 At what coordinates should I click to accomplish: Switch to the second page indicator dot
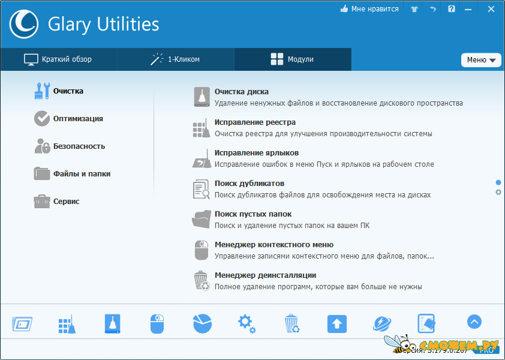tap(498, 192)
